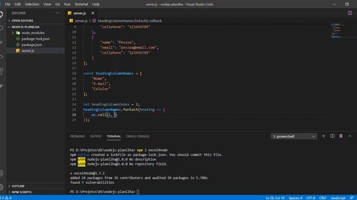
Task: Change the UTF-8 encoding in status bar
Action: [311, 198]
